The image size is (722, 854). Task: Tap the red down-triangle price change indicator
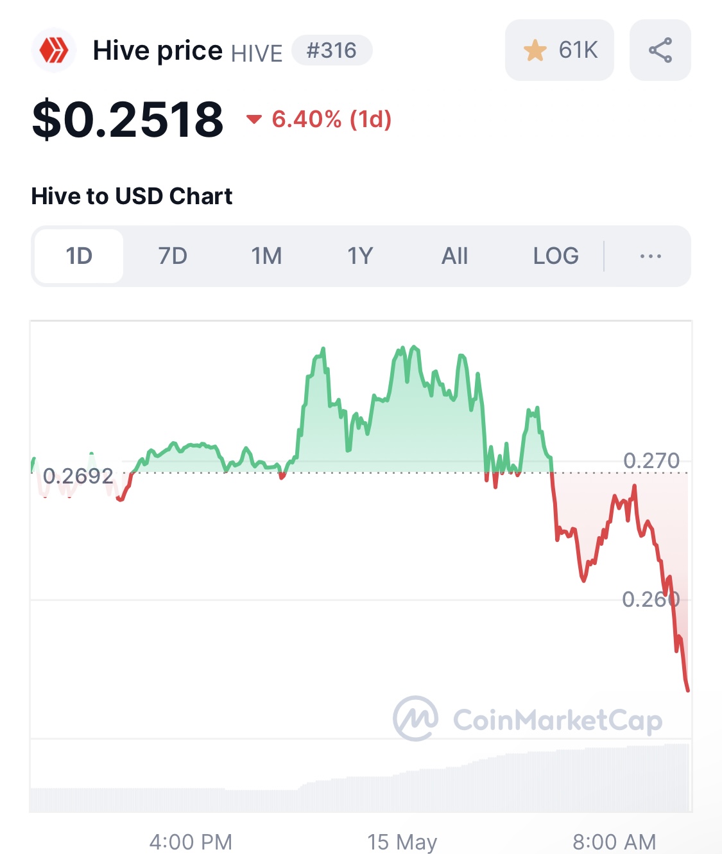tap(254, 119)
